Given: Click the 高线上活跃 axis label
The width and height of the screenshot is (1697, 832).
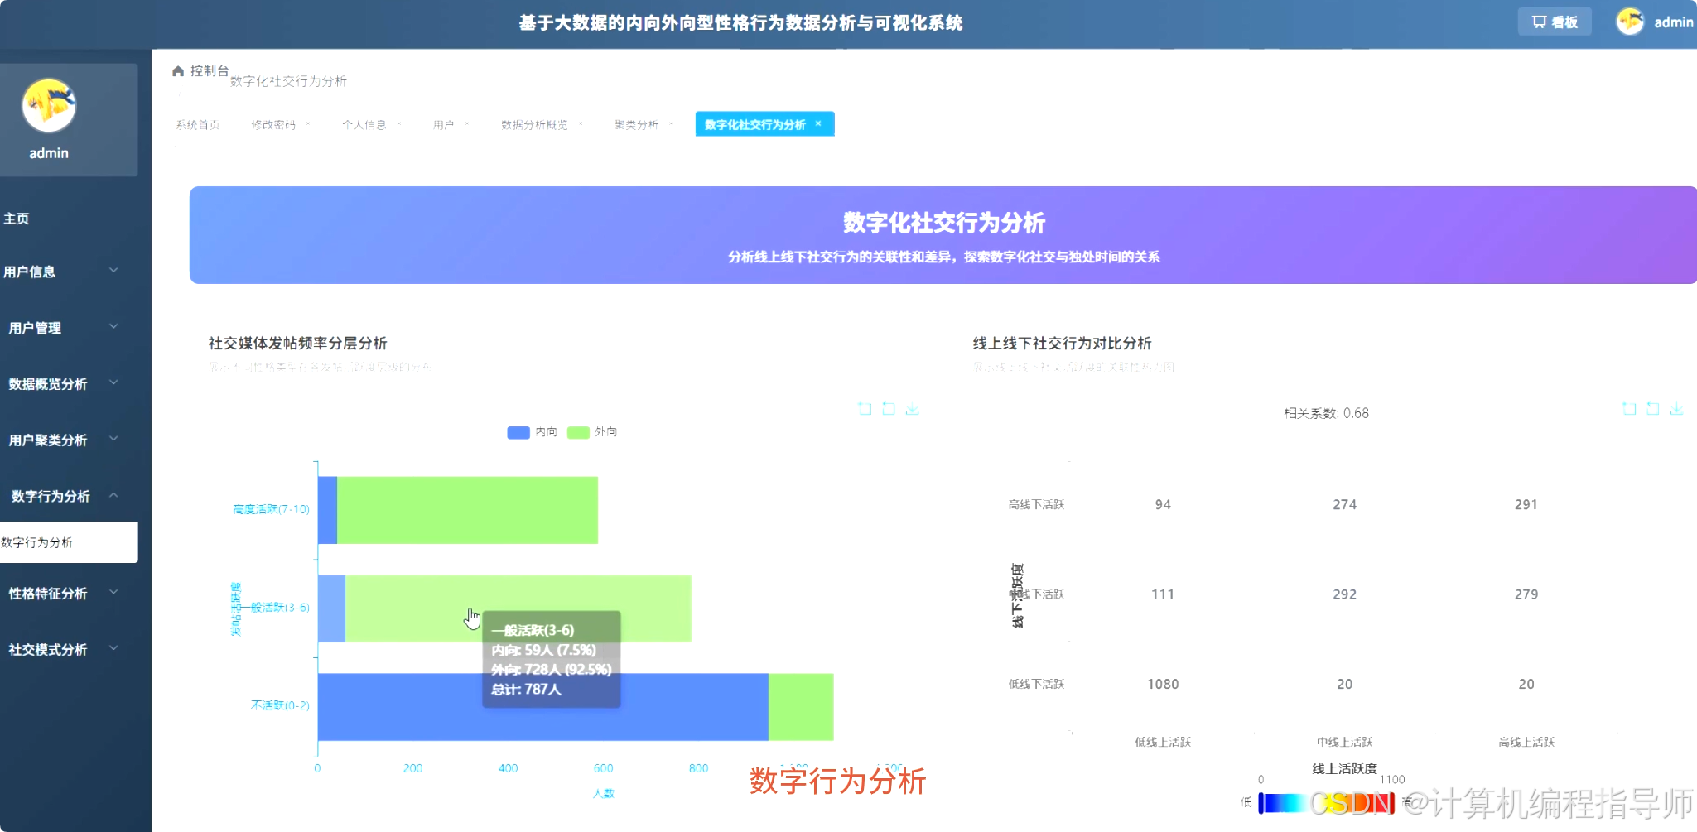Looking at the screenshot, I should tap(1526, 742).
